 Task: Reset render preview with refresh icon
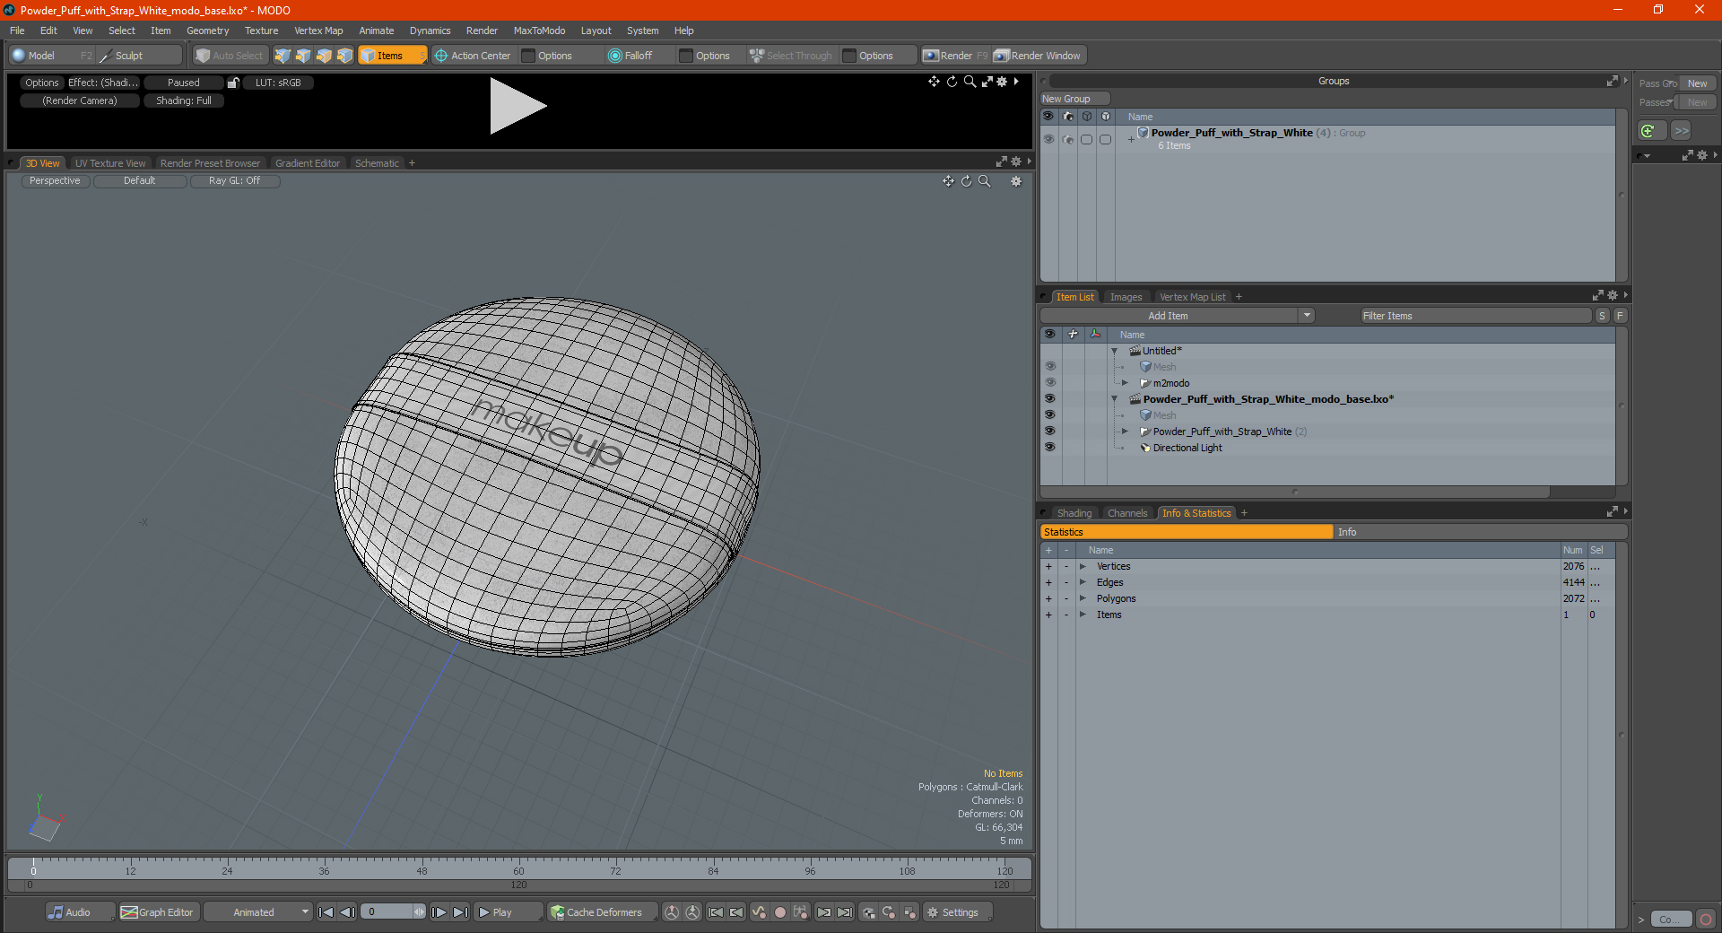pyautogui.click(x=952, y=82)
